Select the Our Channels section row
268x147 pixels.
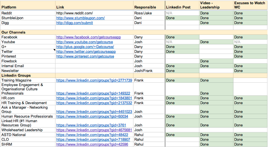point(134,32)
